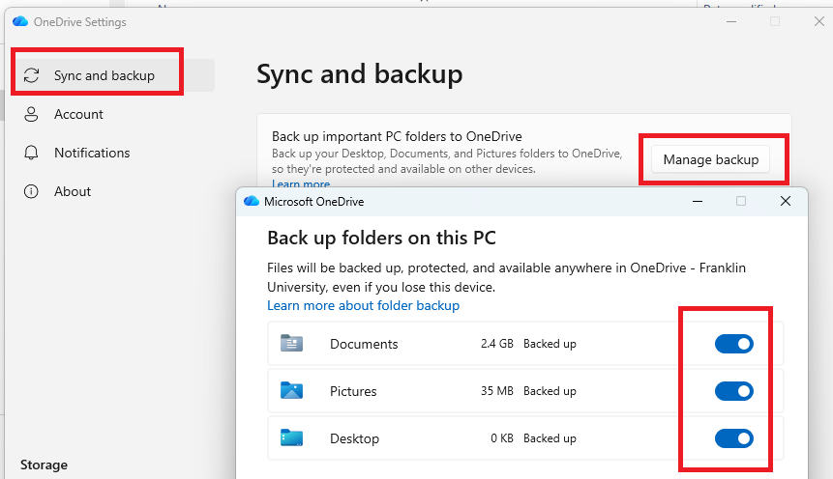Click the Microsoft OneDrive dialog cloud icon

[x=252, y=201]
